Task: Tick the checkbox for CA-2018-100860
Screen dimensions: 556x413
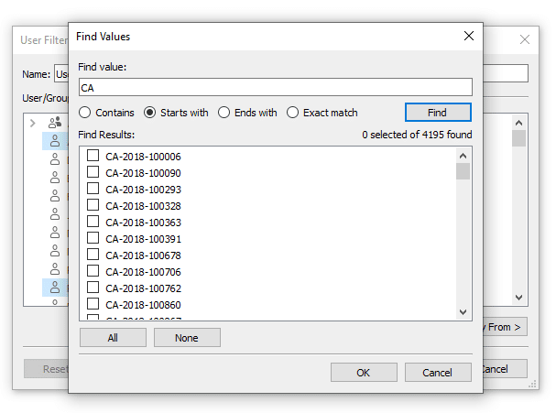Action: 93,304
